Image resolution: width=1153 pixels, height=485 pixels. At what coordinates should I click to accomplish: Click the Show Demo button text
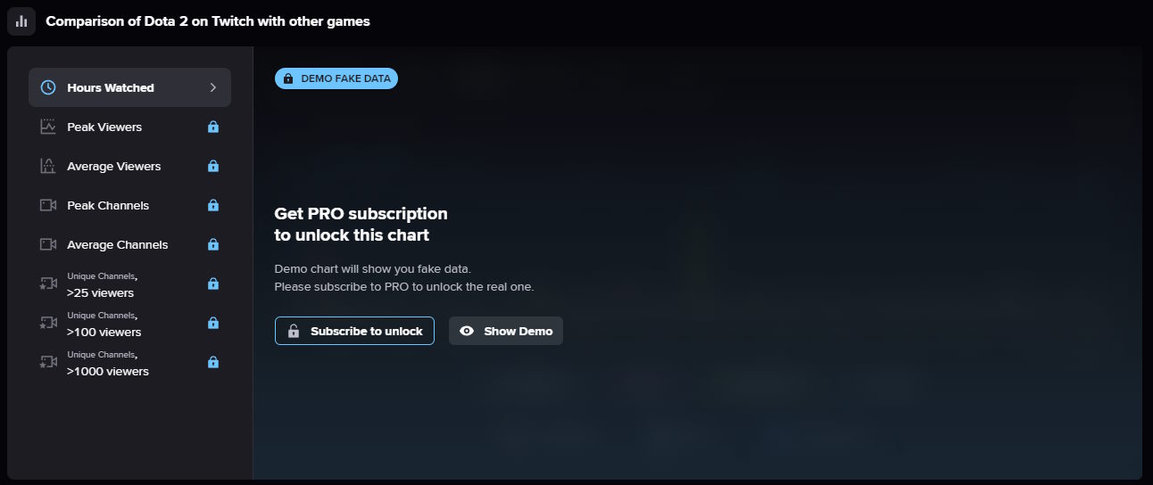pos(518,331)
